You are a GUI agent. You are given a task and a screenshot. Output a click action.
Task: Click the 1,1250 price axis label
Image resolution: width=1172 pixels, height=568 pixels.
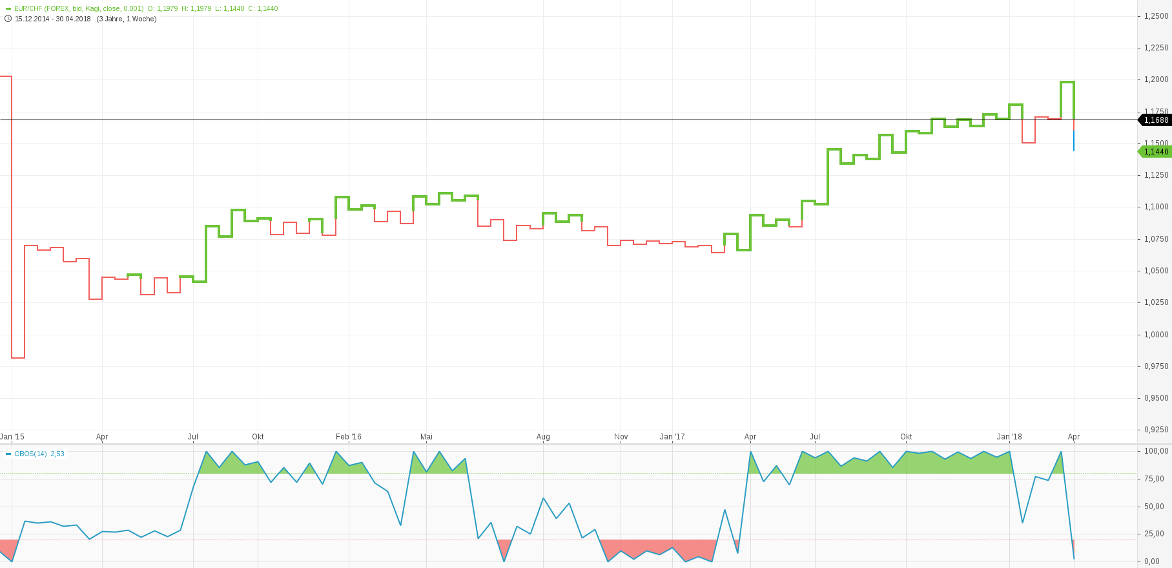point(1156,175)
